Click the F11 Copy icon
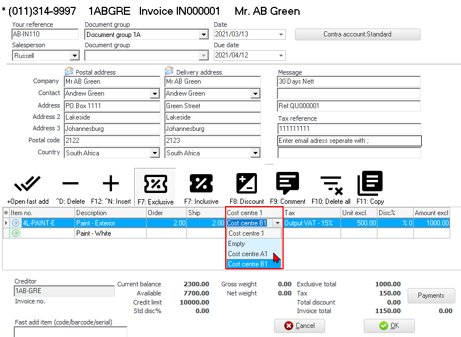461x337 pixels. (369, 184)
